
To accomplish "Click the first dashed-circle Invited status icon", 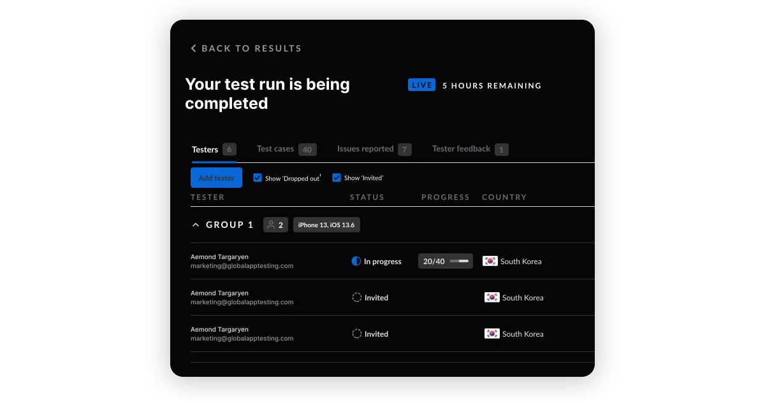I will [357, 297].
